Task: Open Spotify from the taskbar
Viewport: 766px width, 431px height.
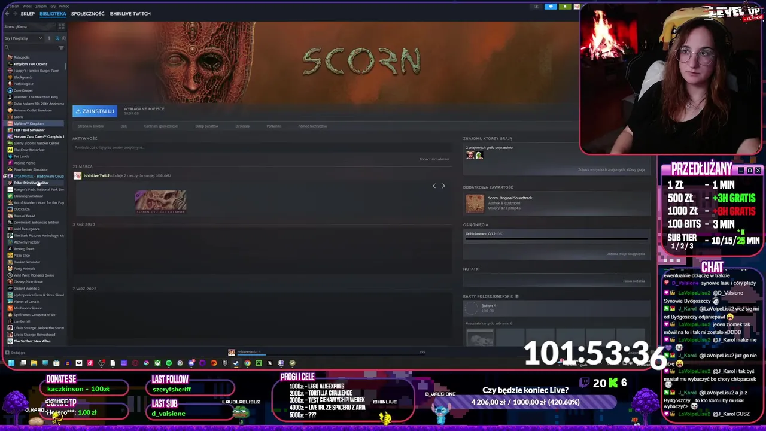Action: (169, 363)
